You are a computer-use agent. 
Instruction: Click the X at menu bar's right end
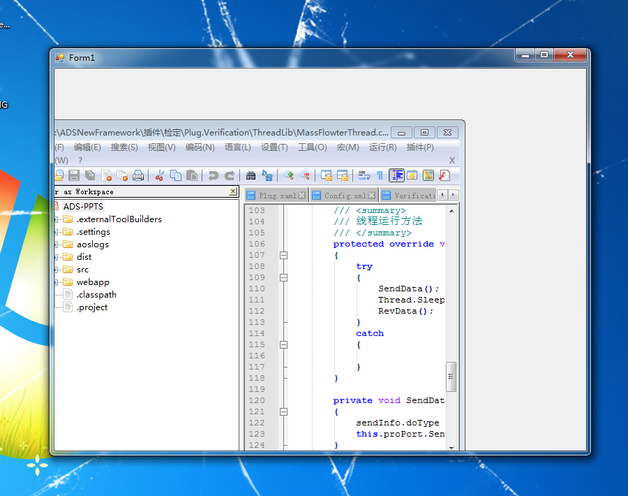click(451, 161)
